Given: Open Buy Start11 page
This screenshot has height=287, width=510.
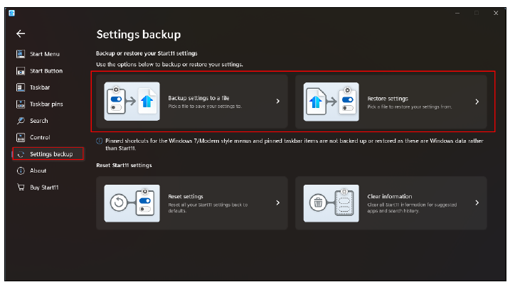Looking at the screenshot, I should tap(44, 188).
